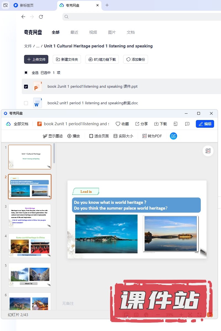Uncheck the selected .ppt file checkbox
Image resolution: width=221 pixels, height=331 pixels.
click(x=26, y=87)
